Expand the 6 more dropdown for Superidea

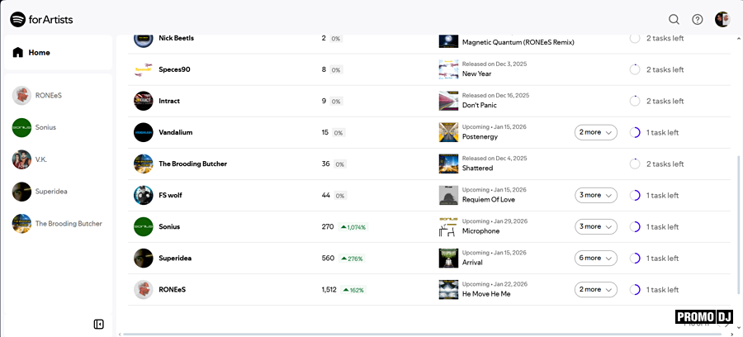(595, 258)
